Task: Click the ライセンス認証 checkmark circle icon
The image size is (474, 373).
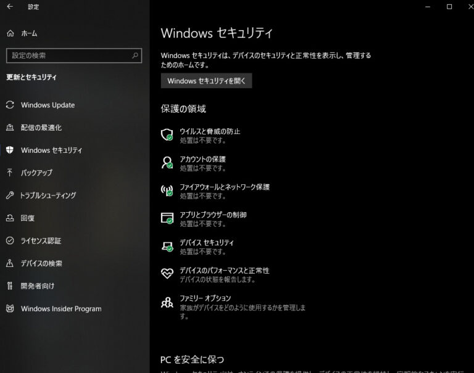Action: click(x=10, y=240)
